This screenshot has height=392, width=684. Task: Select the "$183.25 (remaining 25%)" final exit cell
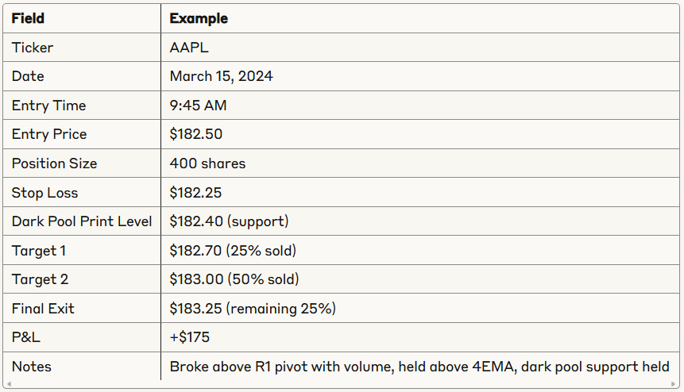(253, 309)
